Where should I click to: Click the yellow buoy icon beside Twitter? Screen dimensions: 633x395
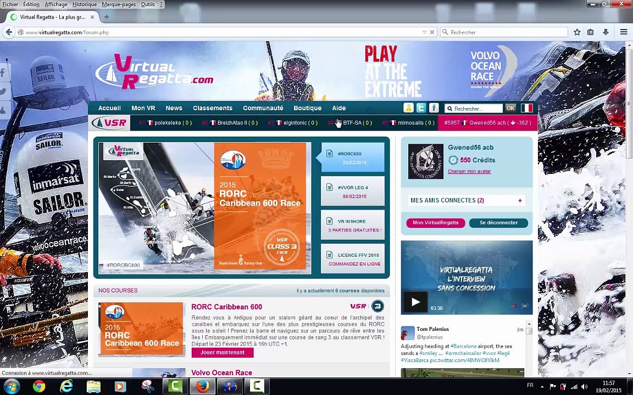point(409,108)
